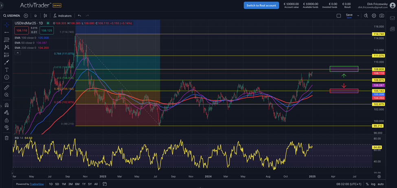Viewport: 397px width, 188px height.
Task: Open chart settings gear icon
Action: point(373,15)
